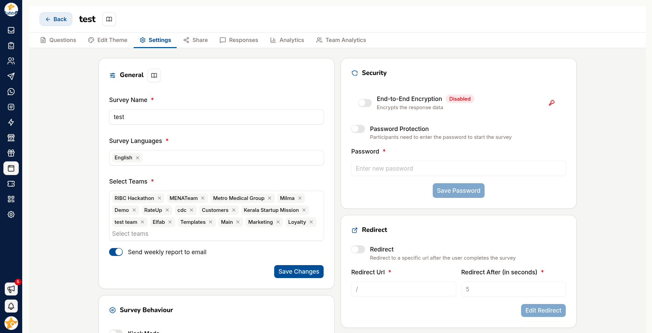The width and height of the screenshot is (652, 333).
Task: Enable the Redirect toggle
Action: tap(358, 249)
